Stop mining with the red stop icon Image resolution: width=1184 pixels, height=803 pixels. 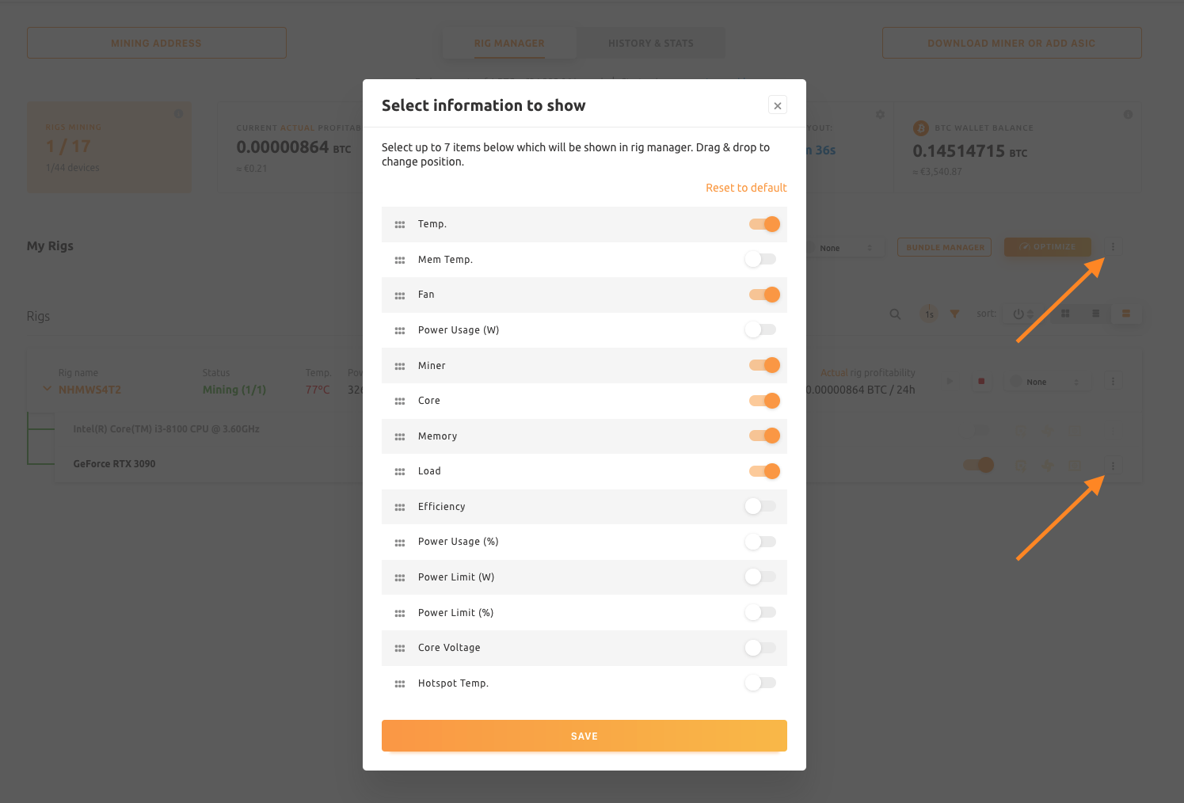pos(981,381)
